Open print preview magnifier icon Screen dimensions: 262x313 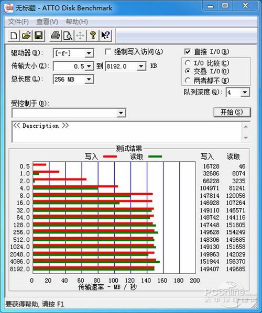pyautogui.click(x=68, y=36)
